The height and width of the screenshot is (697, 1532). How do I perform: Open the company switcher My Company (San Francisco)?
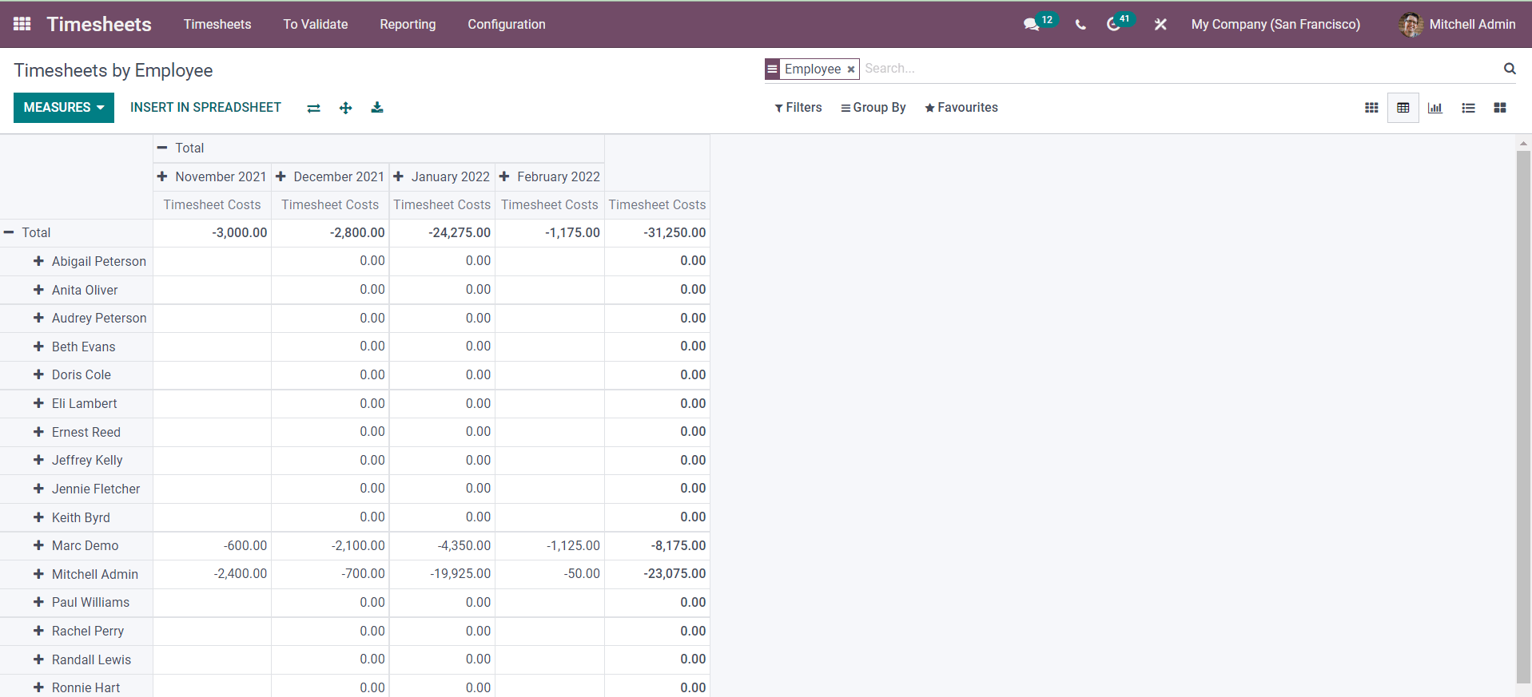click(1275, 25)
